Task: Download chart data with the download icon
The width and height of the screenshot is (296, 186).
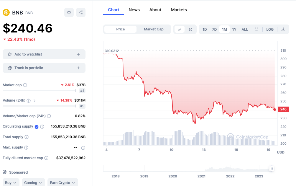Action: 283,29
